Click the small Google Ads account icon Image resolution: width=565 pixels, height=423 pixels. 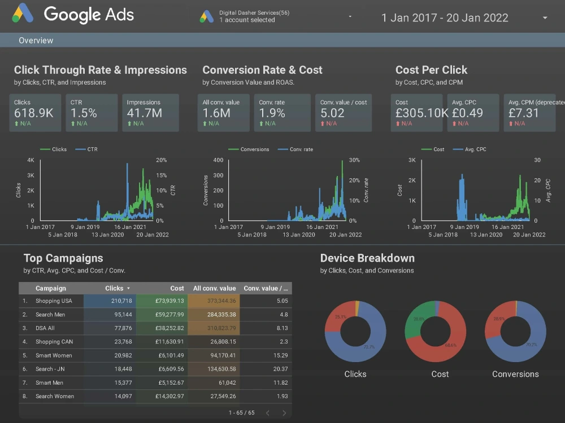[x=207, y=16]
